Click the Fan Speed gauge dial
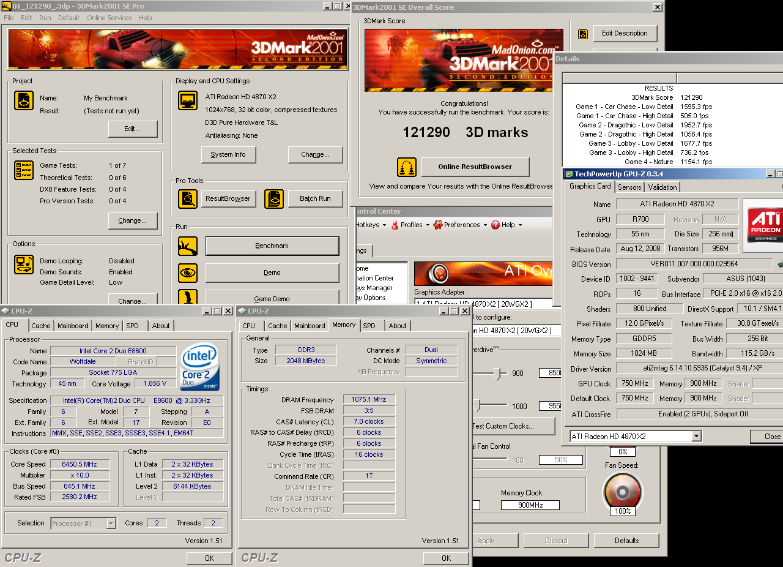Screen dimensions: 783x567 click(622, 492)
